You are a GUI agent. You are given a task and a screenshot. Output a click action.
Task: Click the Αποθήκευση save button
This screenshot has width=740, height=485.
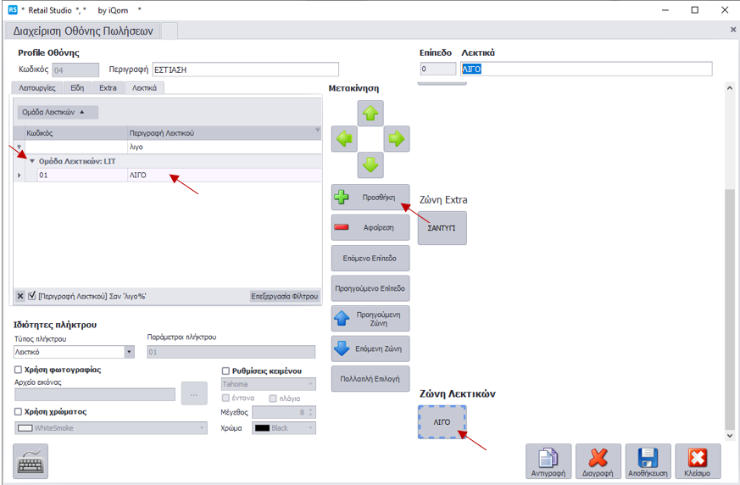tap(648, 461)
